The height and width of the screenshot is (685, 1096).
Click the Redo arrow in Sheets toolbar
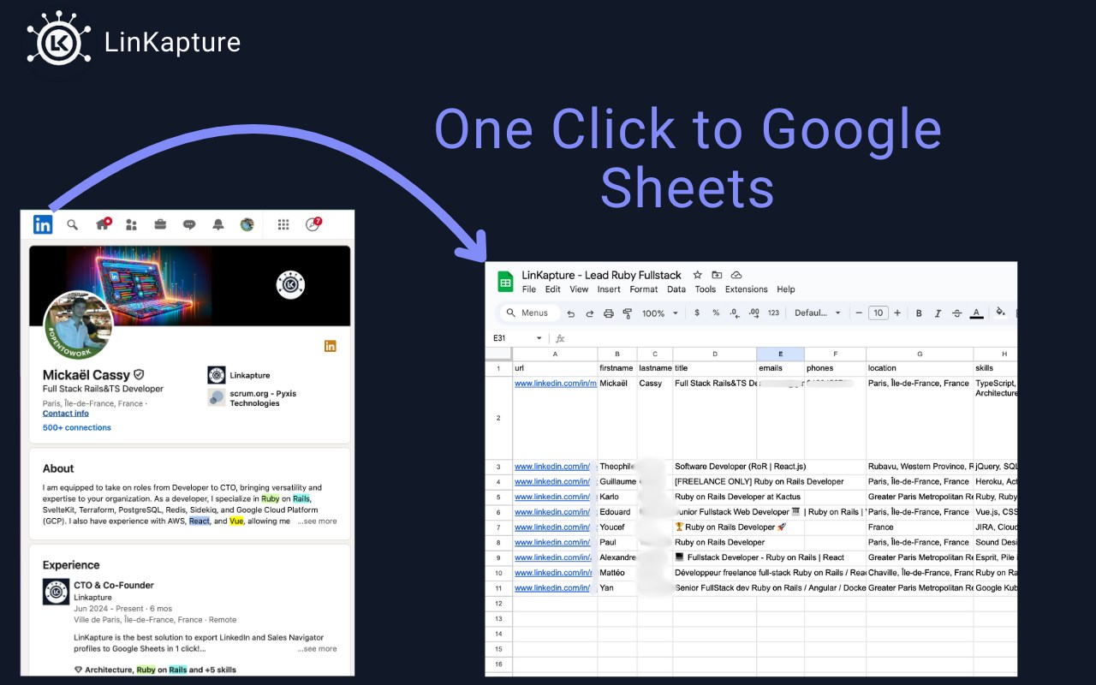click(x=590, y=313)
